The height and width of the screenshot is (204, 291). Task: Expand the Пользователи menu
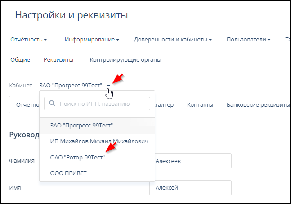click(x=248, y=40)
